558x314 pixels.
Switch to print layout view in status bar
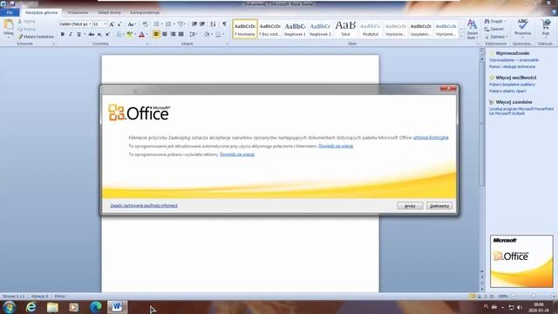point(473,297)
